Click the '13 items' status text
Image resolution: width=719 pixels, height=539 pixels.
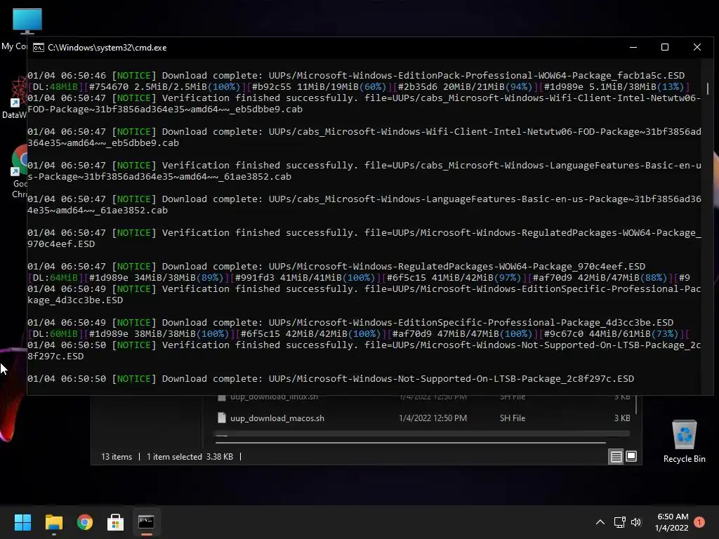coord(117,457)
